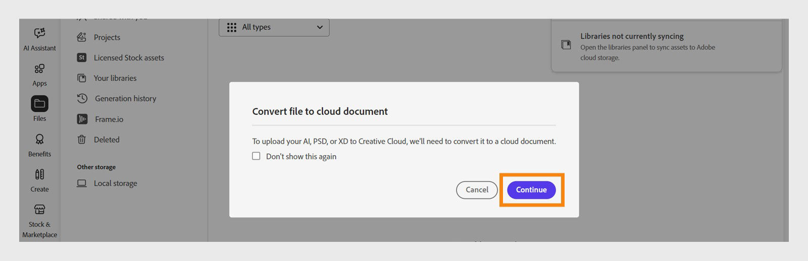This screenshot has height=261, width=808.
Task: Check the Don't show this again box
Action: tap(257, 156)
